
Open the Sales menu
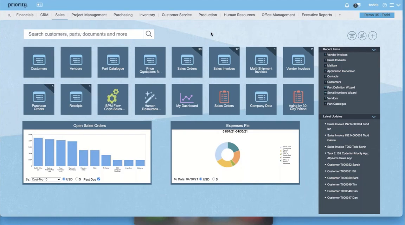(60, 15)
